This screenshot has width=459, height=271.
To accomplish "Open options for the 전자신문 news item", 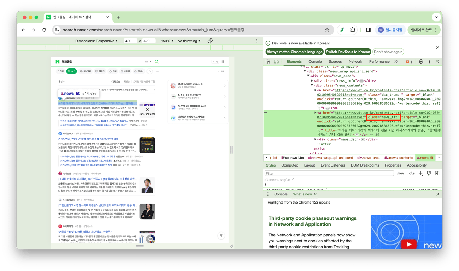I will (155, 174).
